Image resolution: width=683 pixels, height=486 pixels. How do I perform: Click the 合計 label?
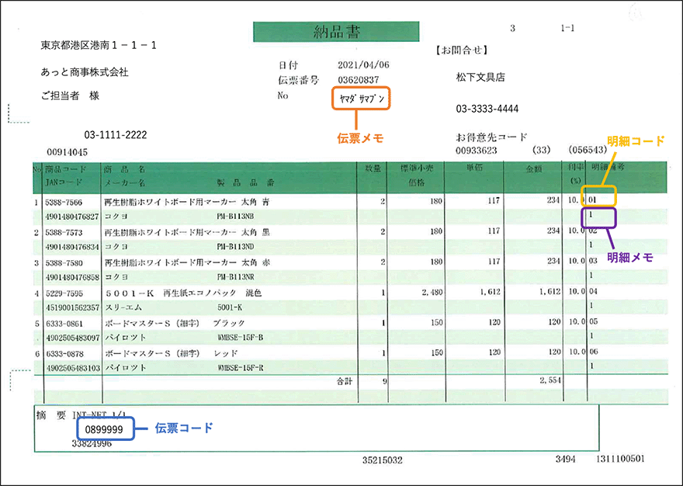[x=344, y=381]
